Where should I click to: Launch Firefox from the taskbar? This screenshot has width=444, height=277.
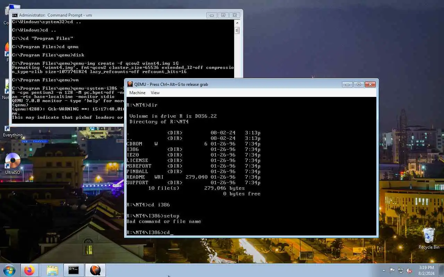coord(29,270)
